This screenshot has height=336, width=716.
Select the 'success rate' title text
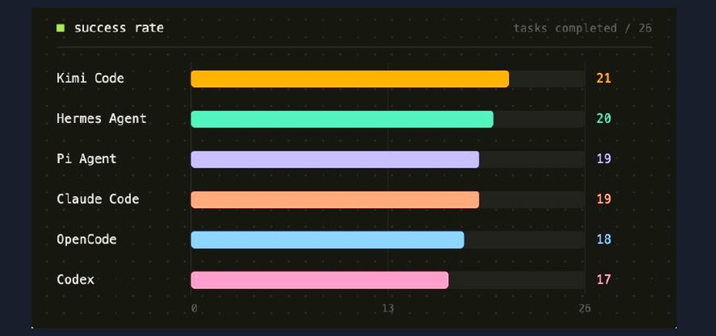point(119,28)
